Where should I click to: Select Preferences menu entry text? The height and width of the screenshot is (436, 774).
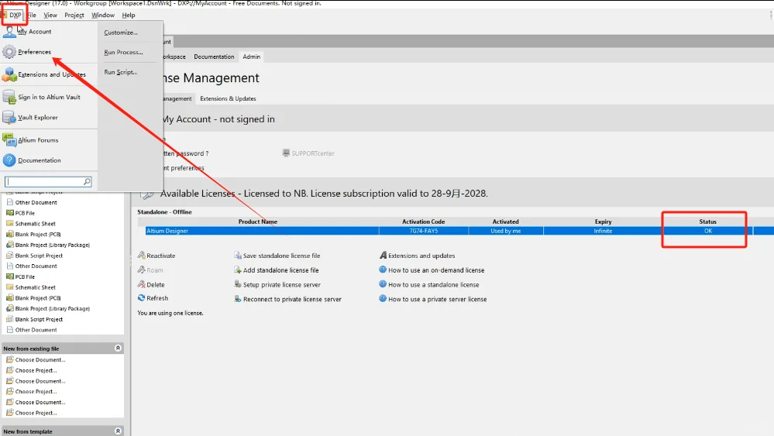click(x=35, y=52)
